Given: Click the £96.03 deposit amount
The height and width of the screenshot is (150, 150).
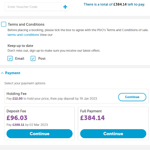Looking at the screenshot, I should click(17, 118).
